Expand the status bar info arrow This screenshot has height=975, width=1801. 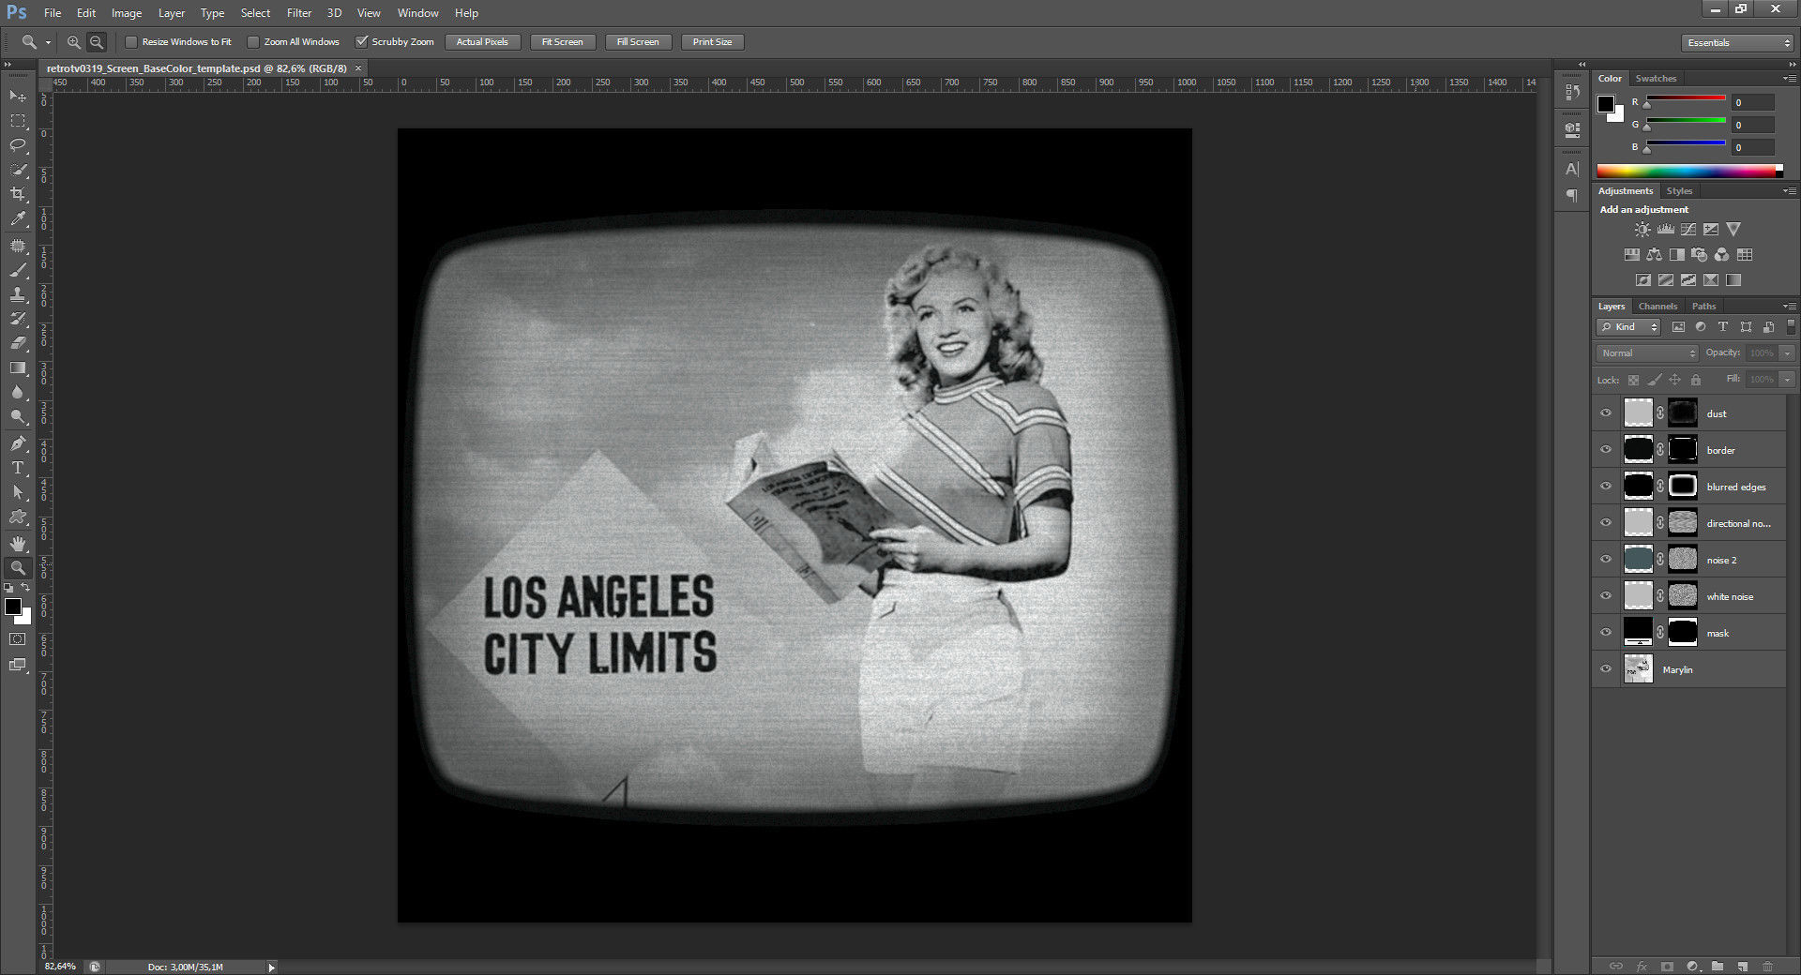point(272,967)
